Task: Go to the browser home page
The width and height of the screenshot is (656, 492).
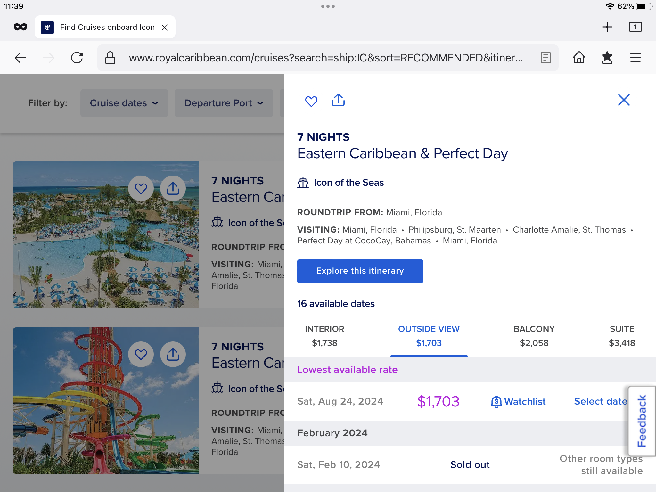Action: [579, 58]
